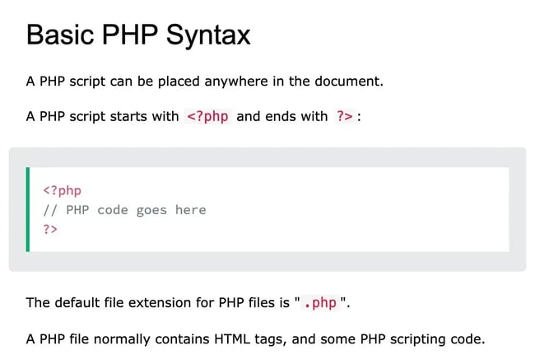Click the 'The default file extension' sentence
The height and width of the screenshot is (364, 535).
pos(188,303)
